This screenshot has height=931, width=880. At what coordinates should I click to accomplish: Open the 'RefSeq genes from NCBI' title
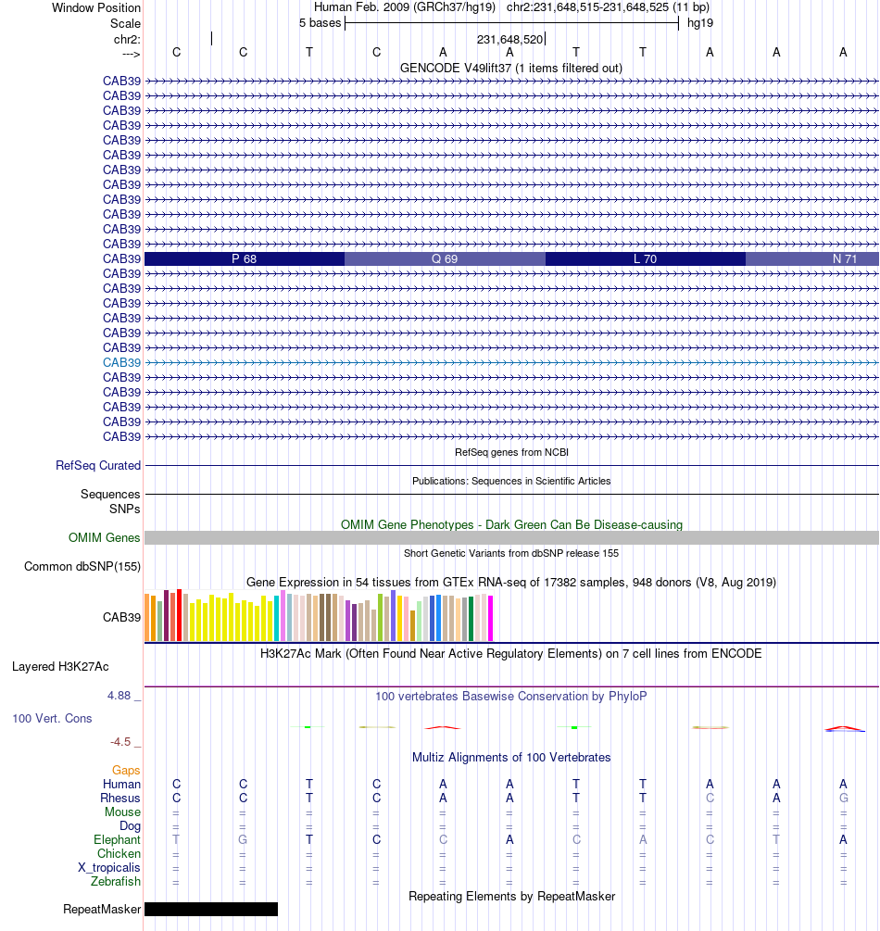(x=511, y=452)
